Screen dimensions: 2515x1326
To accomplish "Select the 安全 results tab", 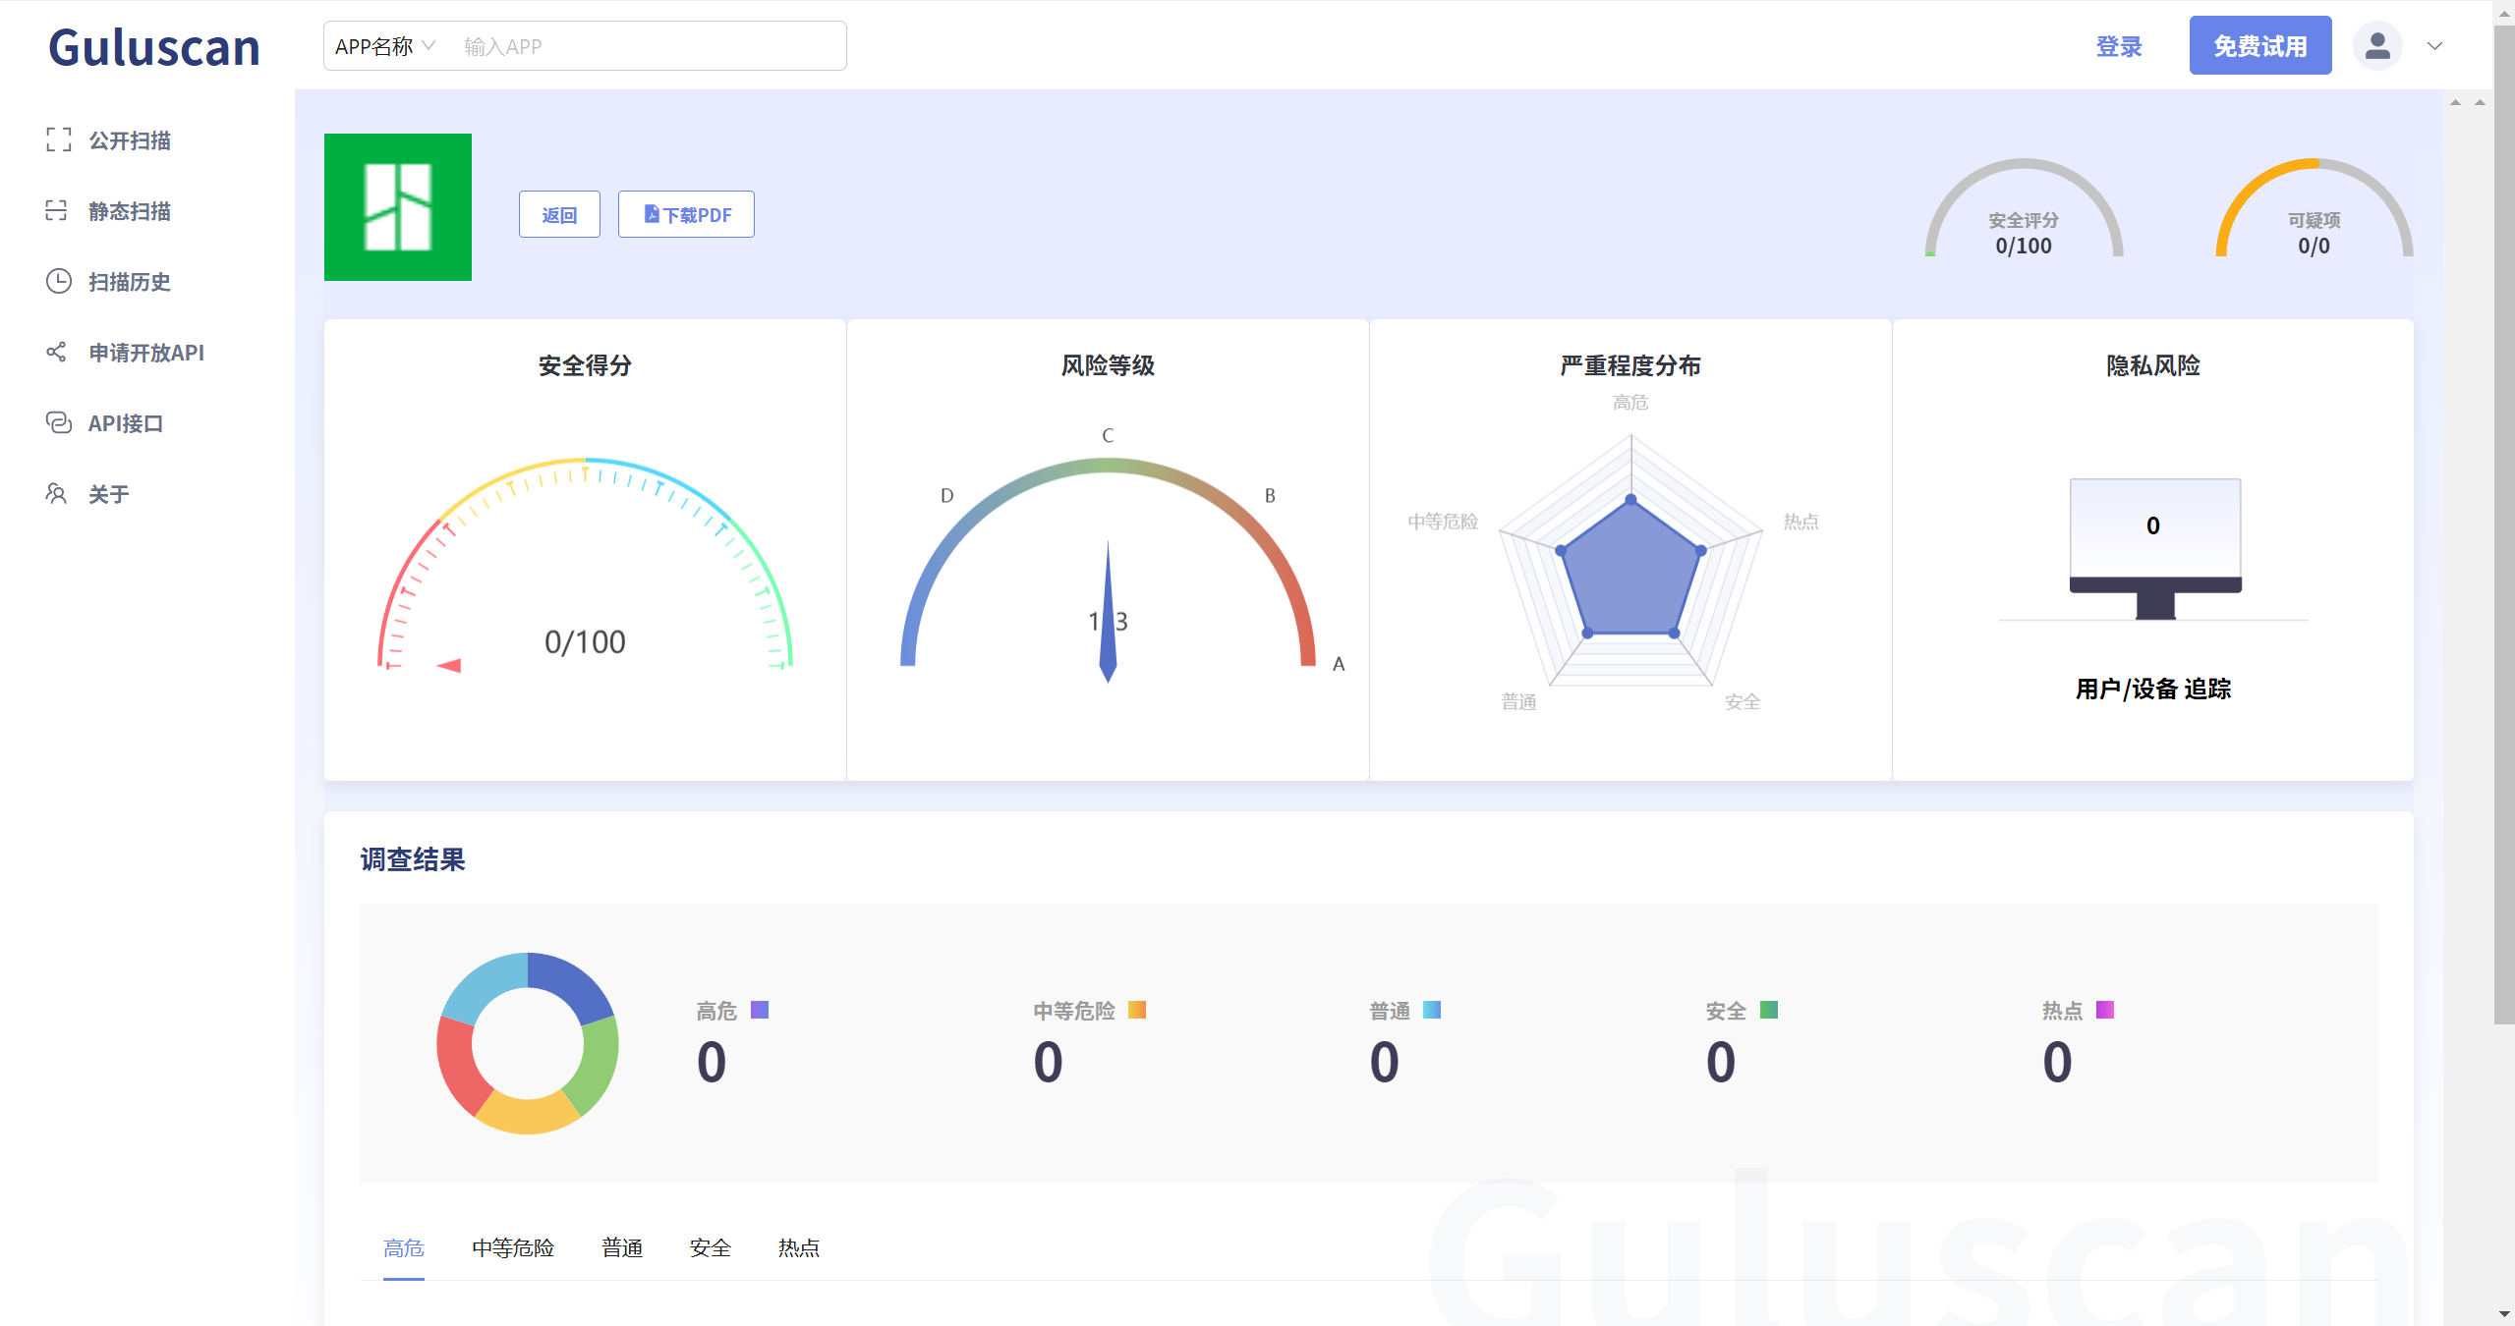I will point(710,1248).
